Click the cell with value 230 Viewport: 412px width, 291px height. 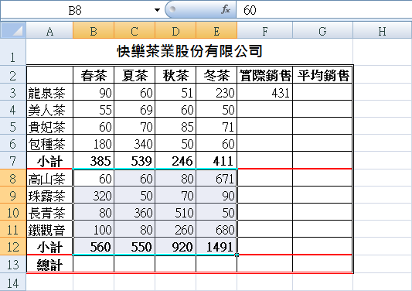[216, 92]
